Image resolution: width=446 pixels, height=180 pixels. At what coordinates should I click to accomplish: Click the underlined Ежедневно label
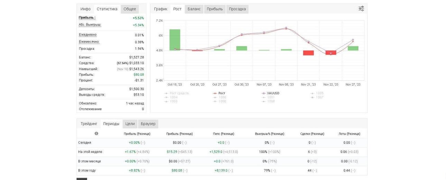(88, 35)
